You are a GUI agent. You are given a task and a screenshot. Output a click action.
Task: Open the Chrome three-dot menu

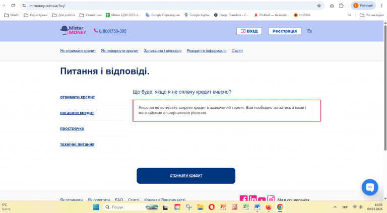point(381,6)
